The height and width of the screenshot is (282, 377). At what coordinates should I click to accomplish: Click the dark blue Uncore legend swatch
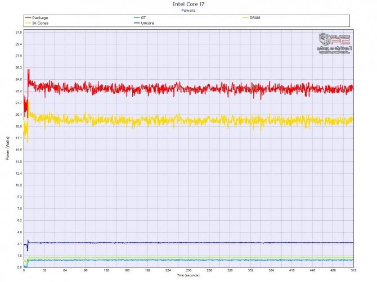(137, 23)
